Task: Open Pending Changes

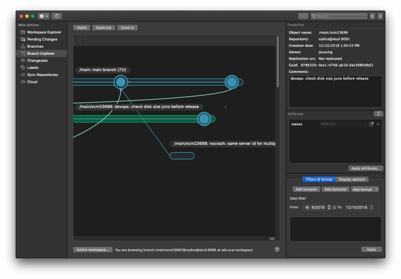Action: [42, 39]
